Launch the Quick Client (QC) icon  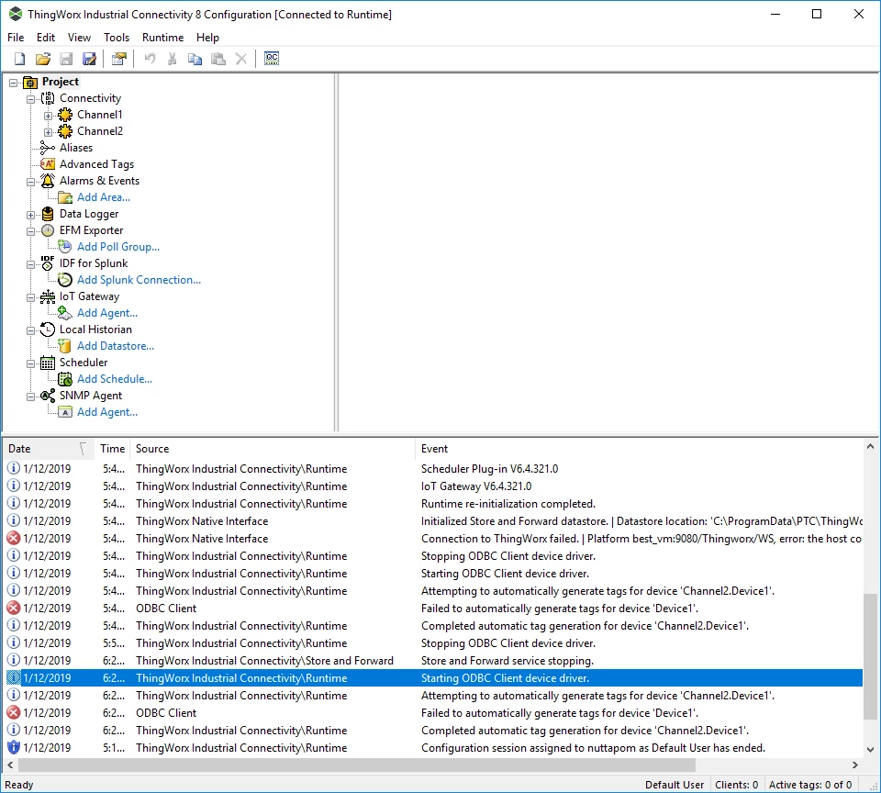272,59
